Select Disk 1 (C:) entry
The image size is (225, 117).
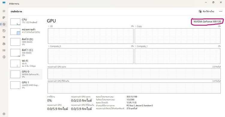pos(25,53)
